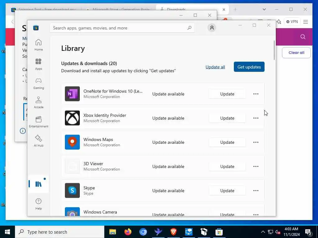Viewport: 318px width, 238px height.
Task: Open a new browser tab
Action: click(x=235, y=9)
